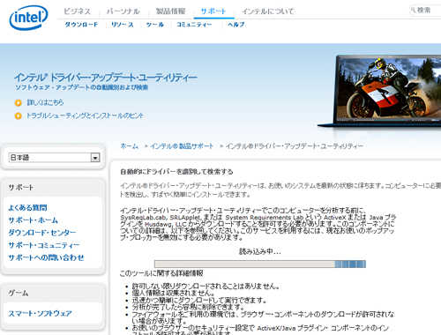
Task: Click the text このツールに関する詳細情報
Action: [x=161, y=273]
